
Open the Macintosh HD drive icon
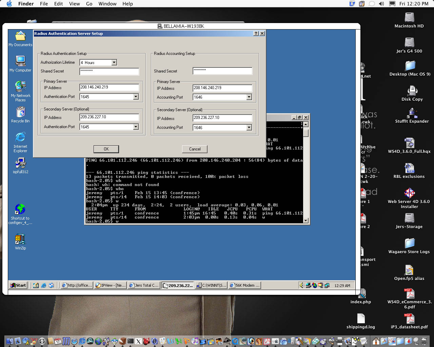point(409,18)
